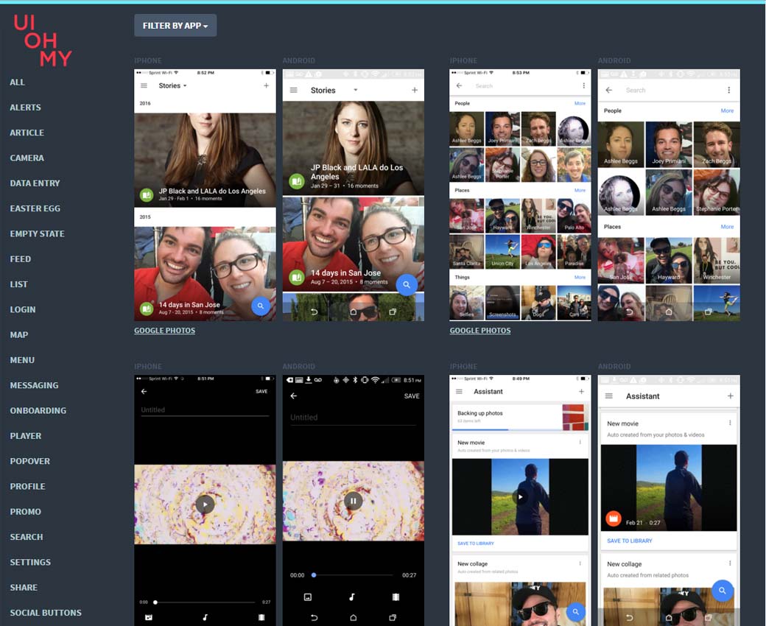This screenshot has width=766, height=626.
Task: Open Google Photos link below search screenshots
Action: (479, 331)
